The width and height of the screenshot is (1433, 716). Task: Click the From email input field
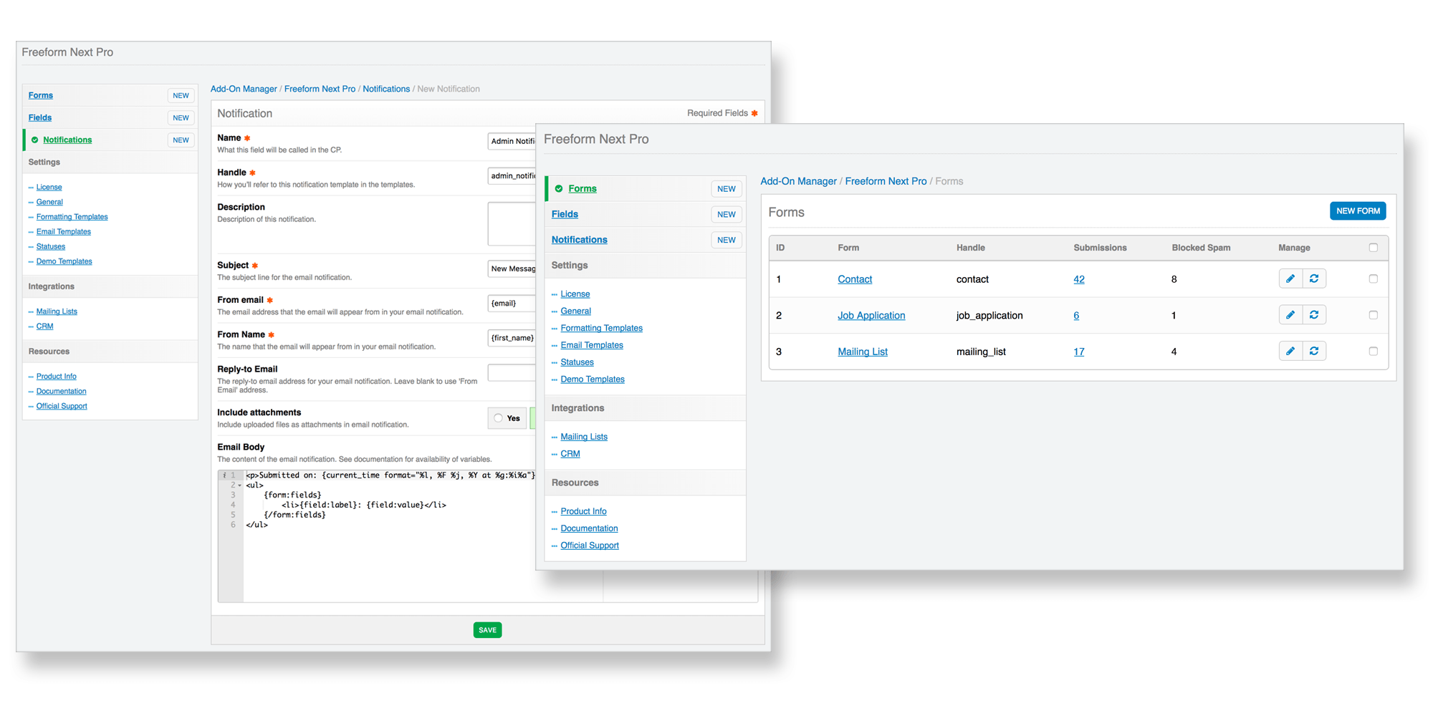pos(512,303)
